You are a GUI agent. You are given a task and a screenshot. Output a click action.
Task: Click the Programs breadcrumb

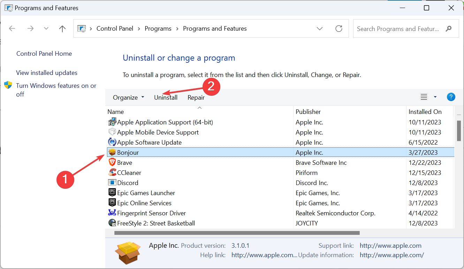(x=158, y=29)
